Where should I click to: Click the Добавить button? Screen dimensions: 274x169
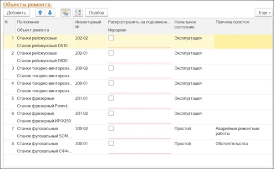(x=16, y=13)
